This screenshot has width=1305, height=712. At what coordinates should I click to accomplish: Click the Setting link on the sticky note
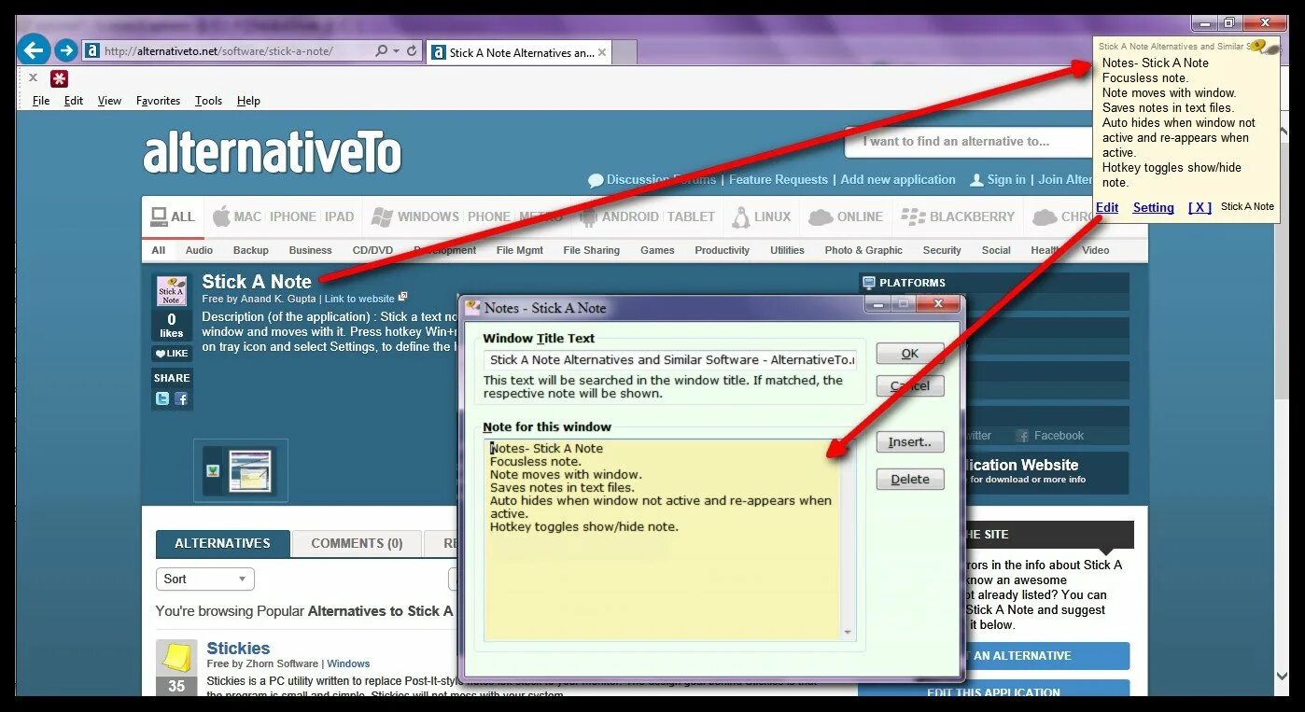(1154, 207)
